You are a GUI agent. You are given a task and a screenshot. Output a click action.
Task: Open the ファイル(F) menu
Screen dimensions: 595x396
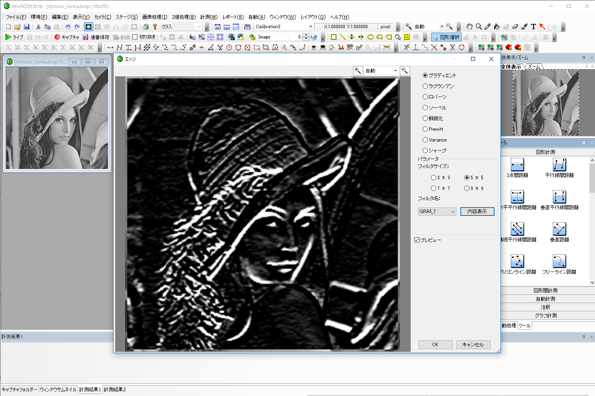[16, 17]
